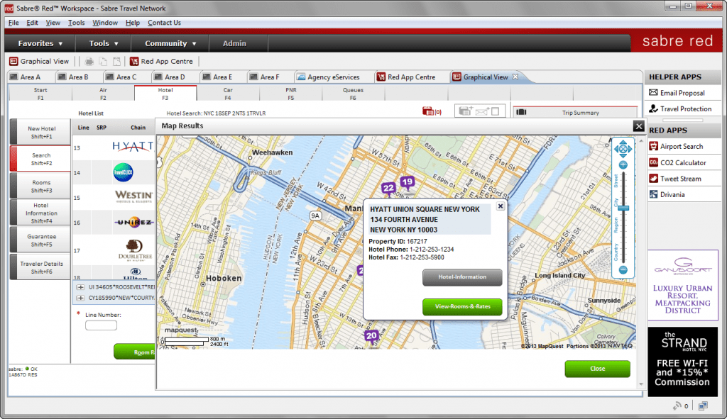Image resolution: width=727 pixels, height=419 pixels.
Task: Click the Hotel-Information button
Action: pyautogui.click(x=461, y=277)
